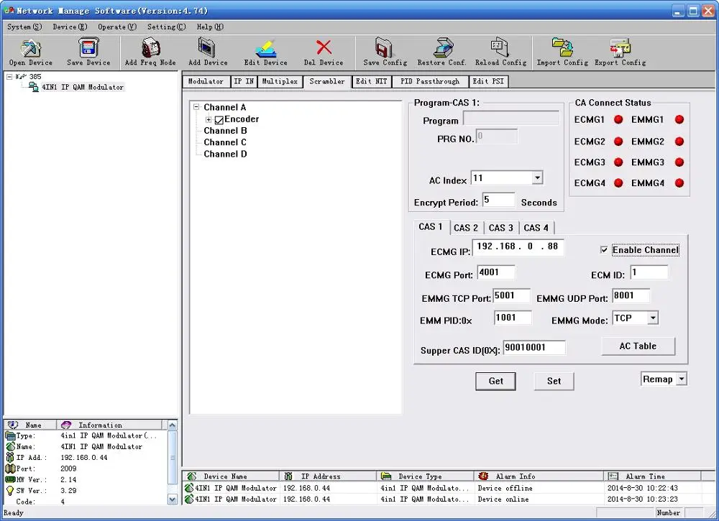The width and height of the screenshot is (719, 521).
Task: Click the AC Table button
Action: pos(638,346)
